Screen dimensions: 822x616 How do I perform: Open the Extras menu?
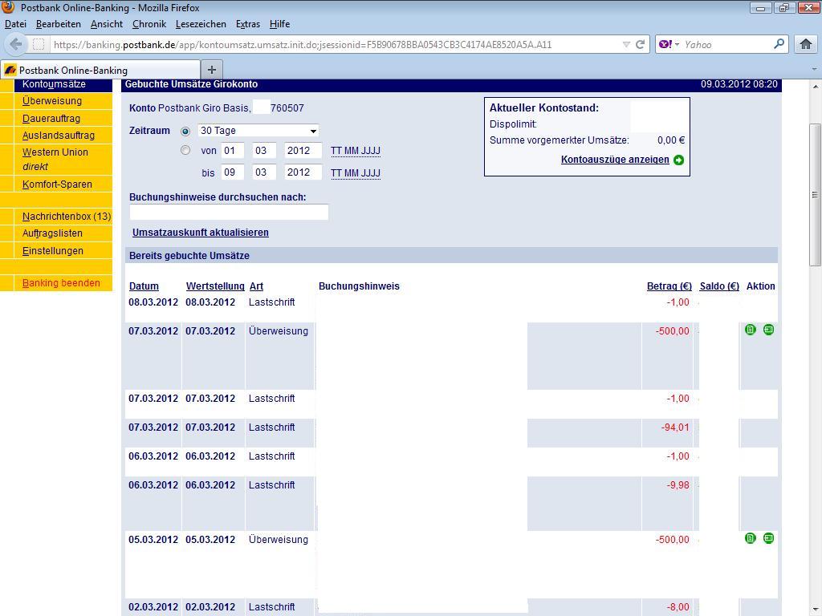[x=248, y=24]
